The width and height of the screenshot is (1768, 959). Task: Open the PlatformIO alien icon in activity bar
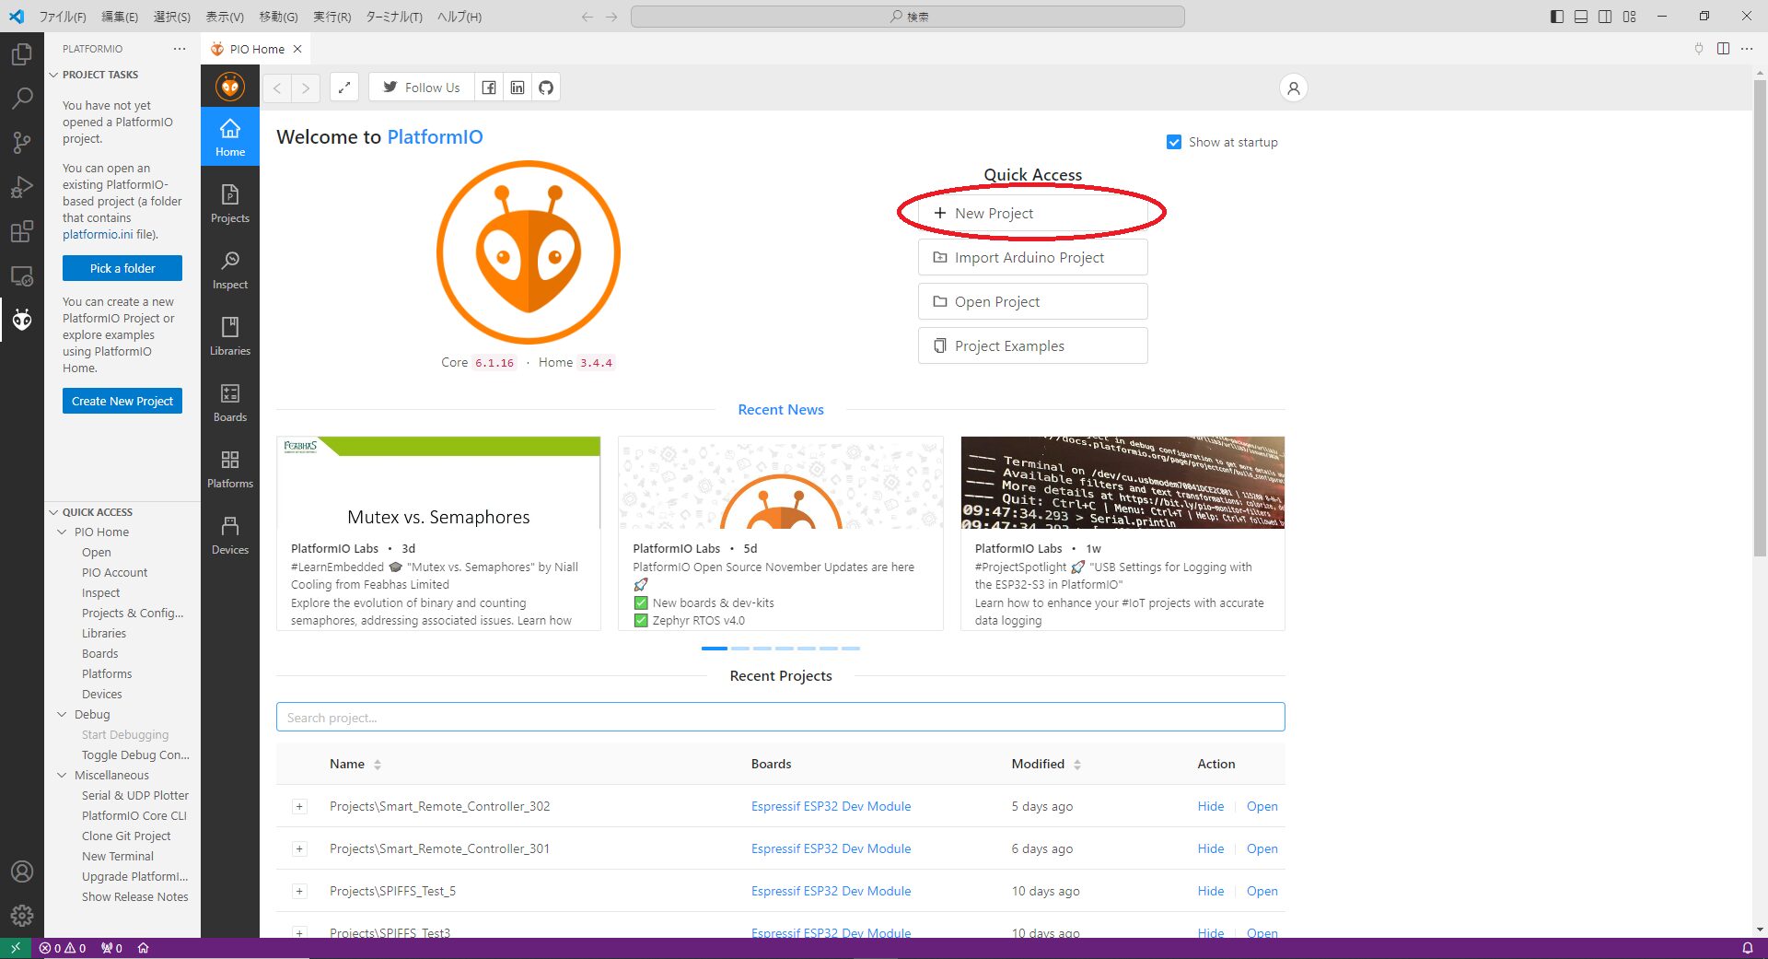pyautogui.click(x=22, y=320)
